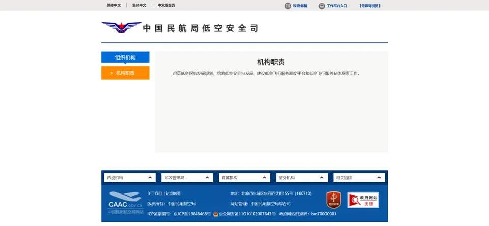Expand the 内设机构 dropdown
Viewport: 489px width, 226px height.
pos(130,178)
